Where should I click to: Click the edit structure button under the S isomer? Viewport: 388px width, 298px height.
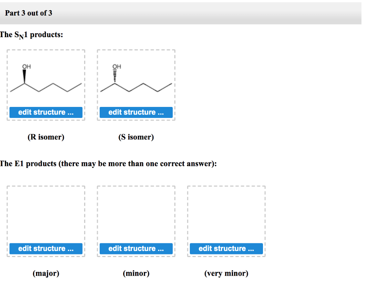tap(136, 112)
